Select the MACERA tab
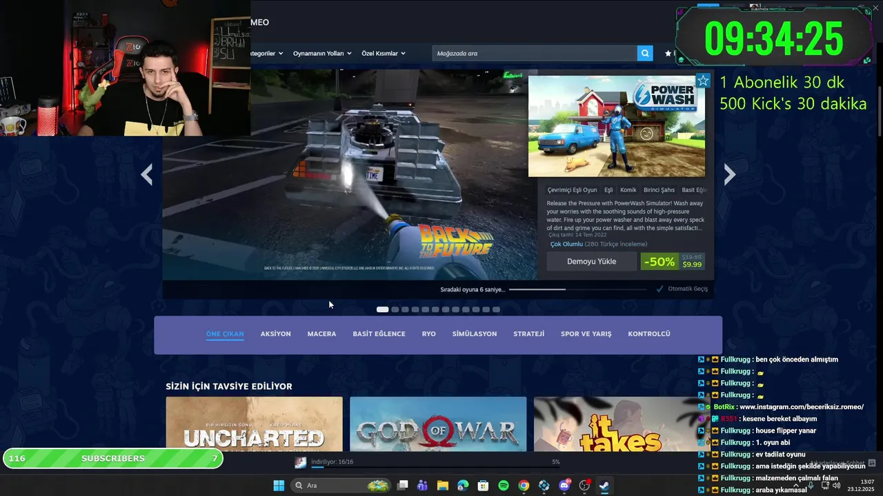883x496 pixels. pos(321,334)
